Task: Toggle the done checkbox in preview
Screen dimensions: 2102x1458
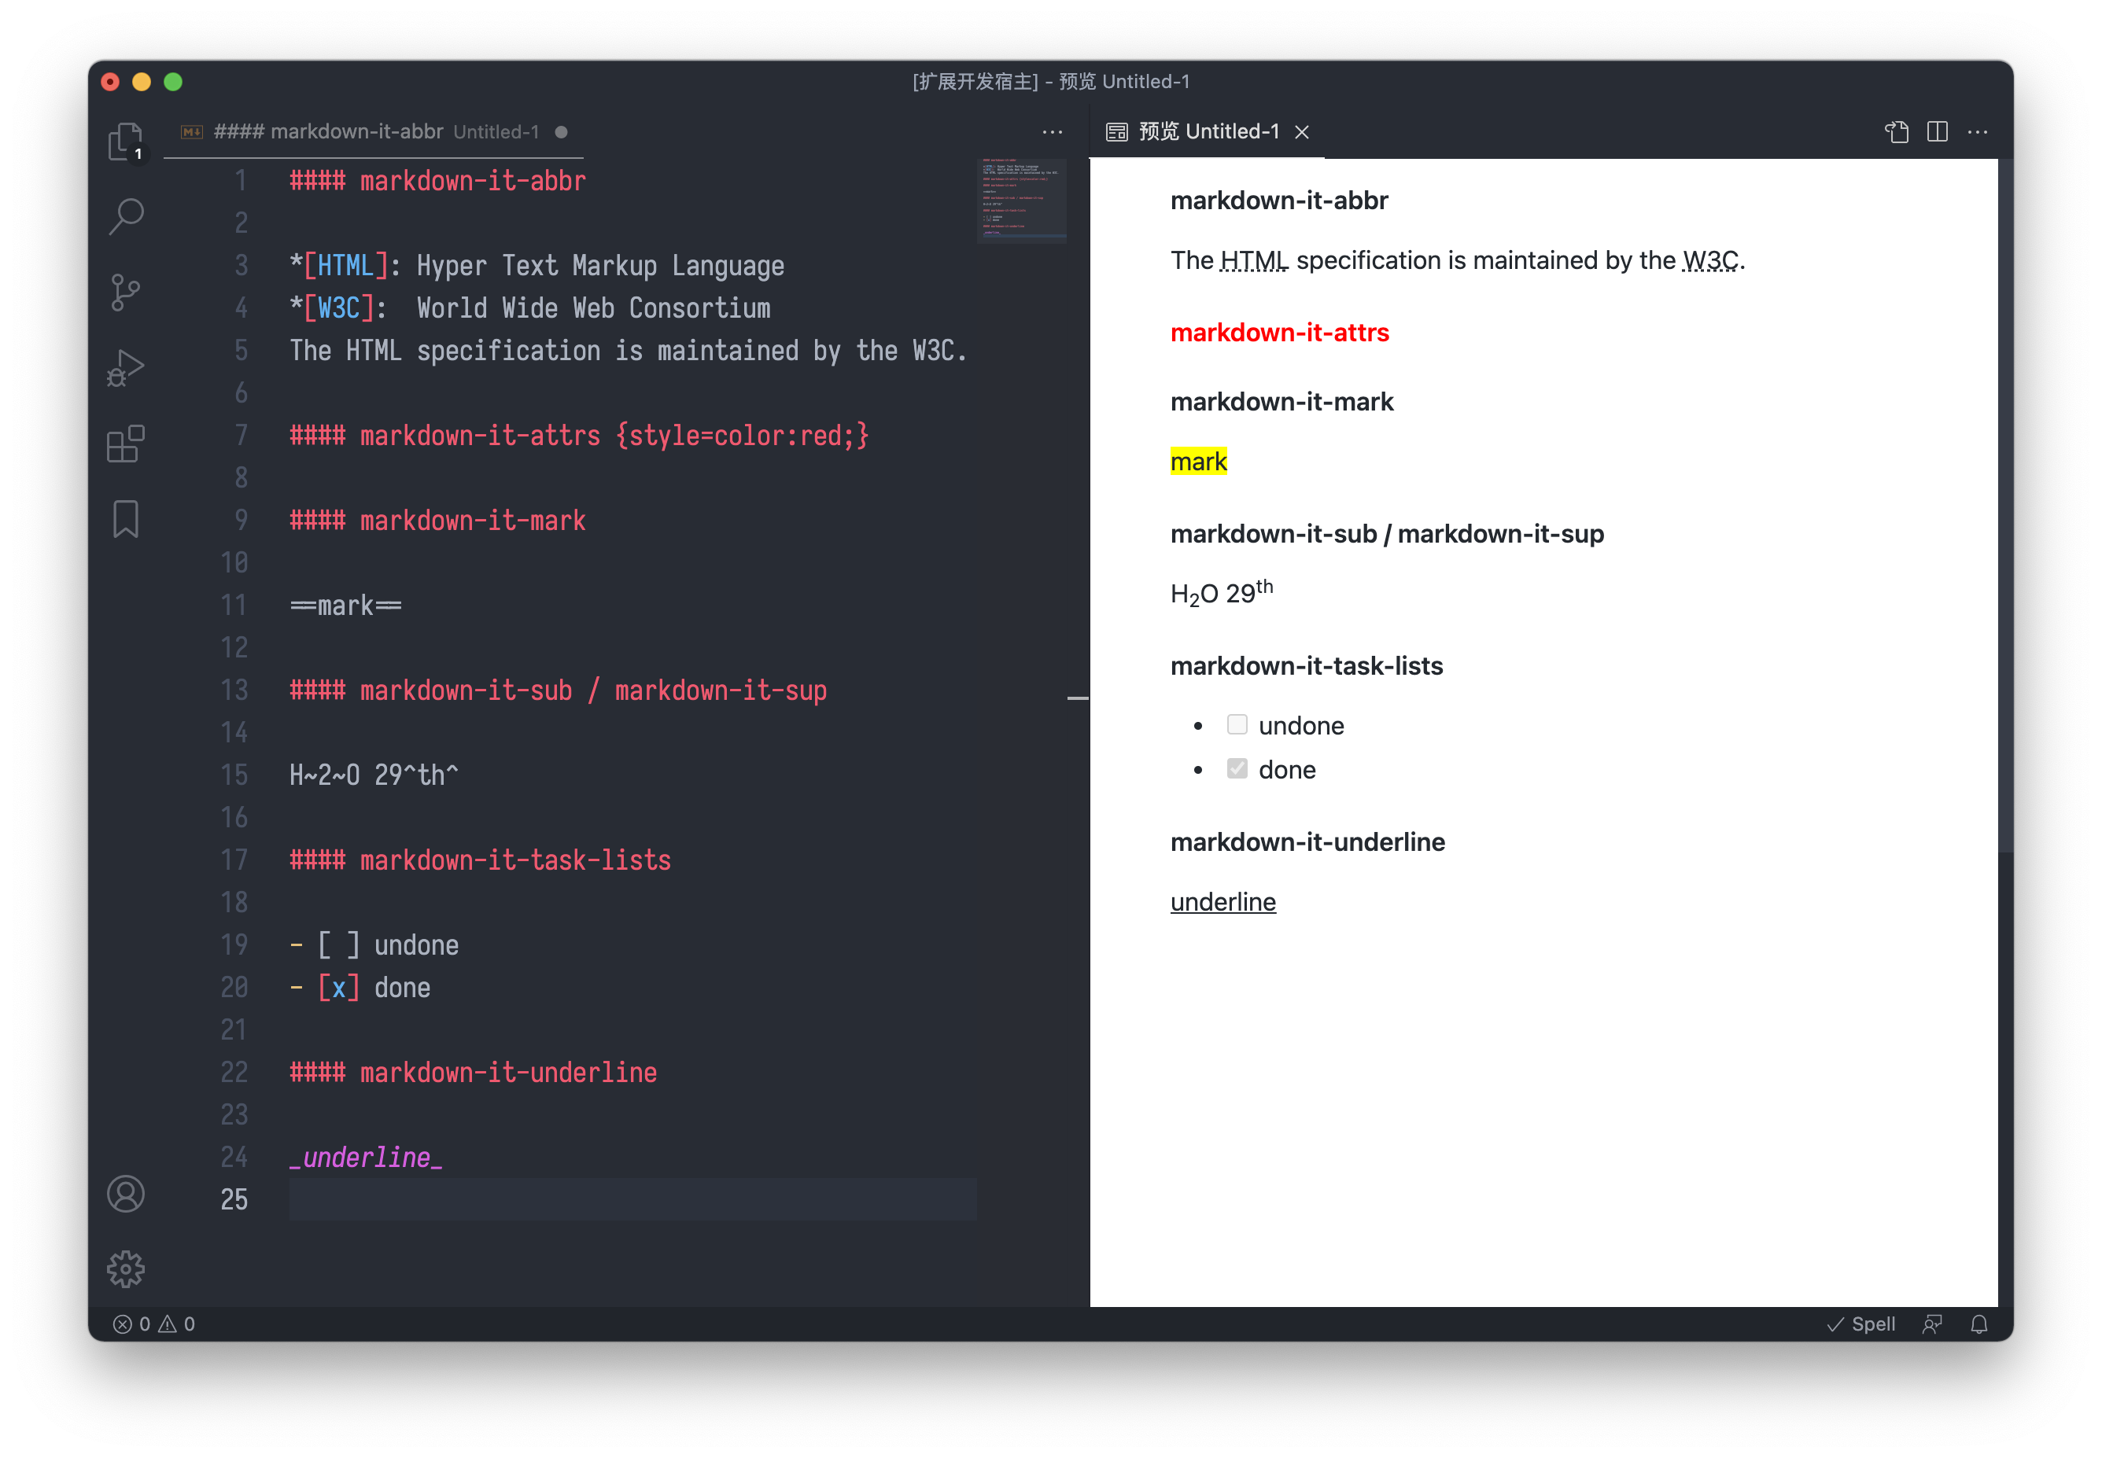Action: (x=1237, y=768)
